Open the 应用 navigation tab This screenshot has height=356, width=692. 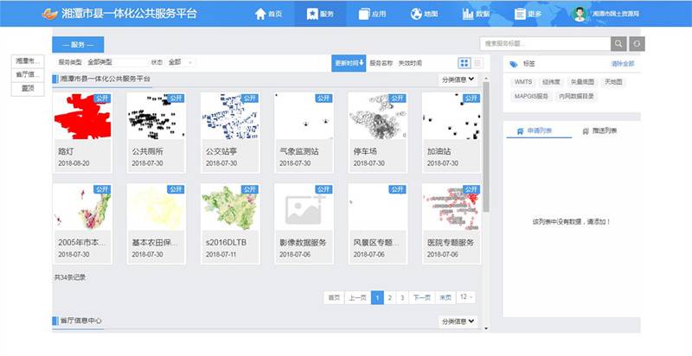374,14
